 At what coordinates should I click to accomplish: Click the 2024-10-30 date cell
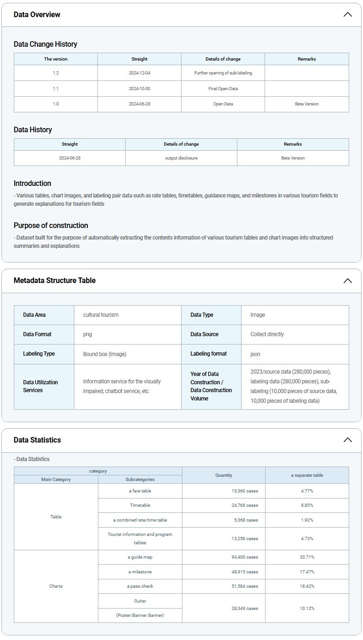tap(139, 88)
